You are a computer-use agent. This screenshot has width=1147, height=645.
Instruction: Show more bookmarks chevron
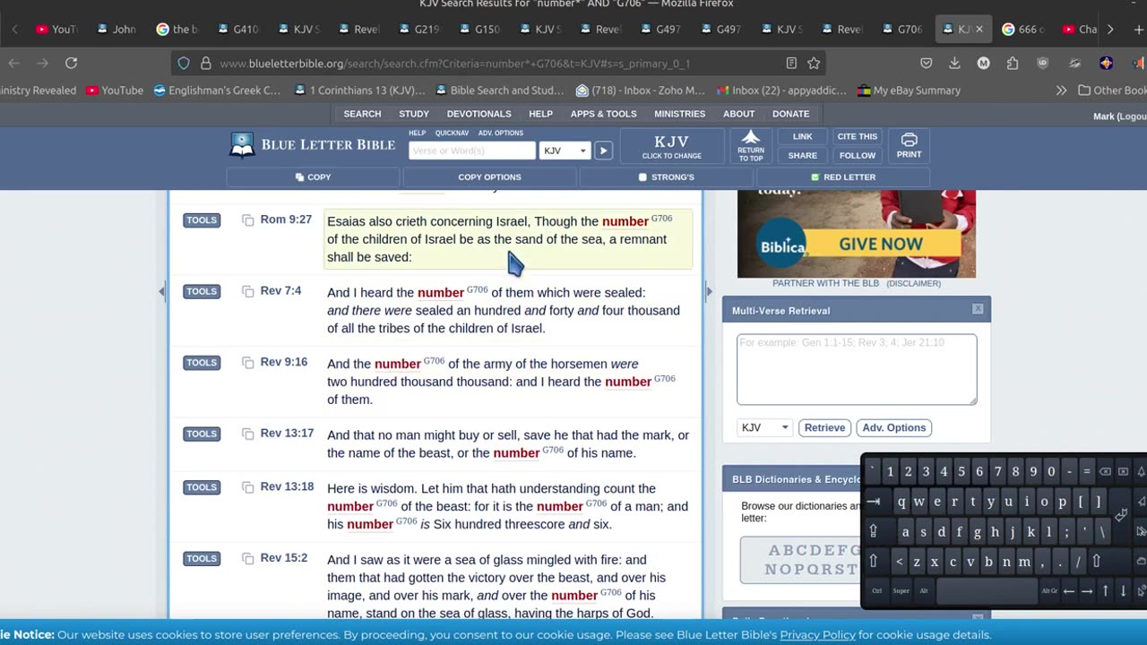coord(1061,90)
